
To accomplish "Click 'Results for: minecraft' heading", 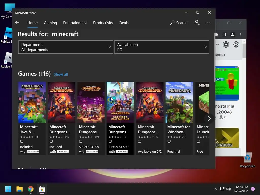I will click(x=48, y=34).
